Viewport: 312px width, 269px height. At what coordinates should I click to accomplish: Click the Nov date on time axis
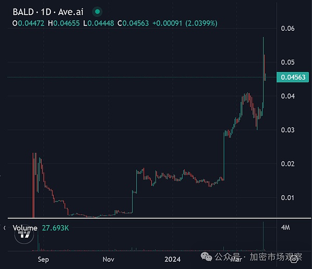108,258
